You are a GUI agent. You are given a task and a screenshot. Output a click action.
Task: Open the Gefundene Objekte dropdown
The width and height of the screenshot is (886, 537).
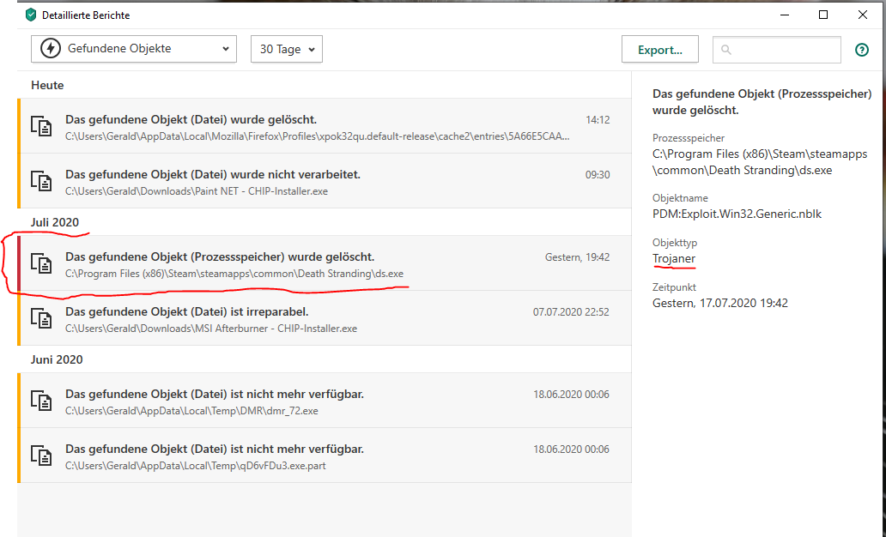tap(134, 49)
